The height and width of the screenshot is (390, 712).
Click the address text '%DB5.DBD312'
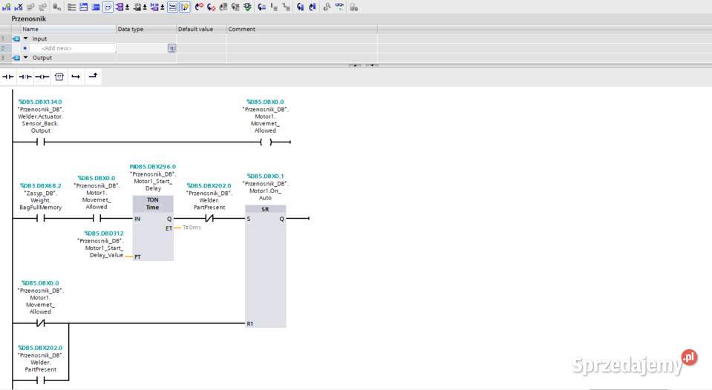(x=103, y=233)
